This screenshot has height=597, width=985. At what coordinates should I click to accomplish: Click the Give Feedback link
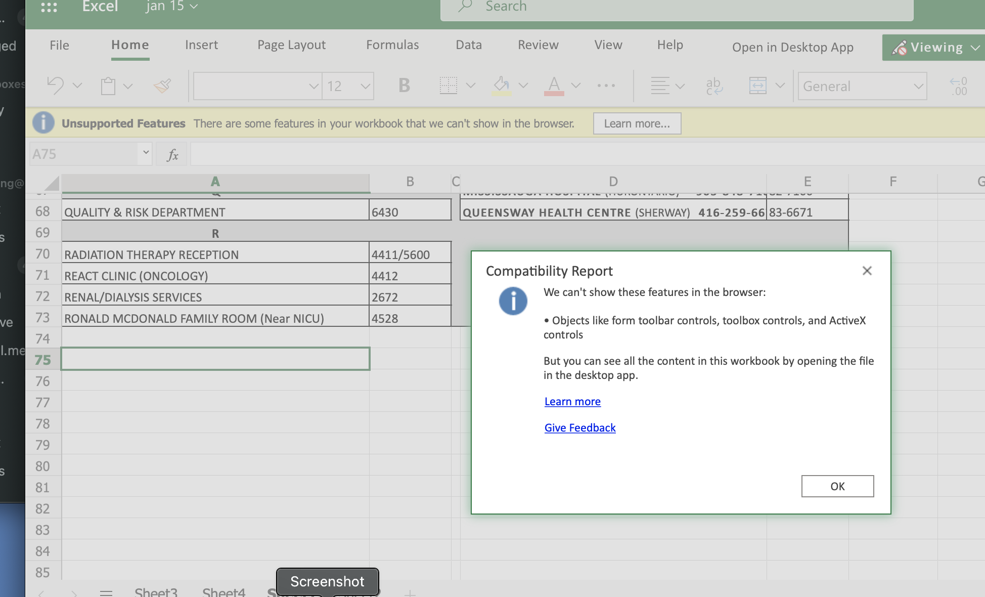[580, 428]
